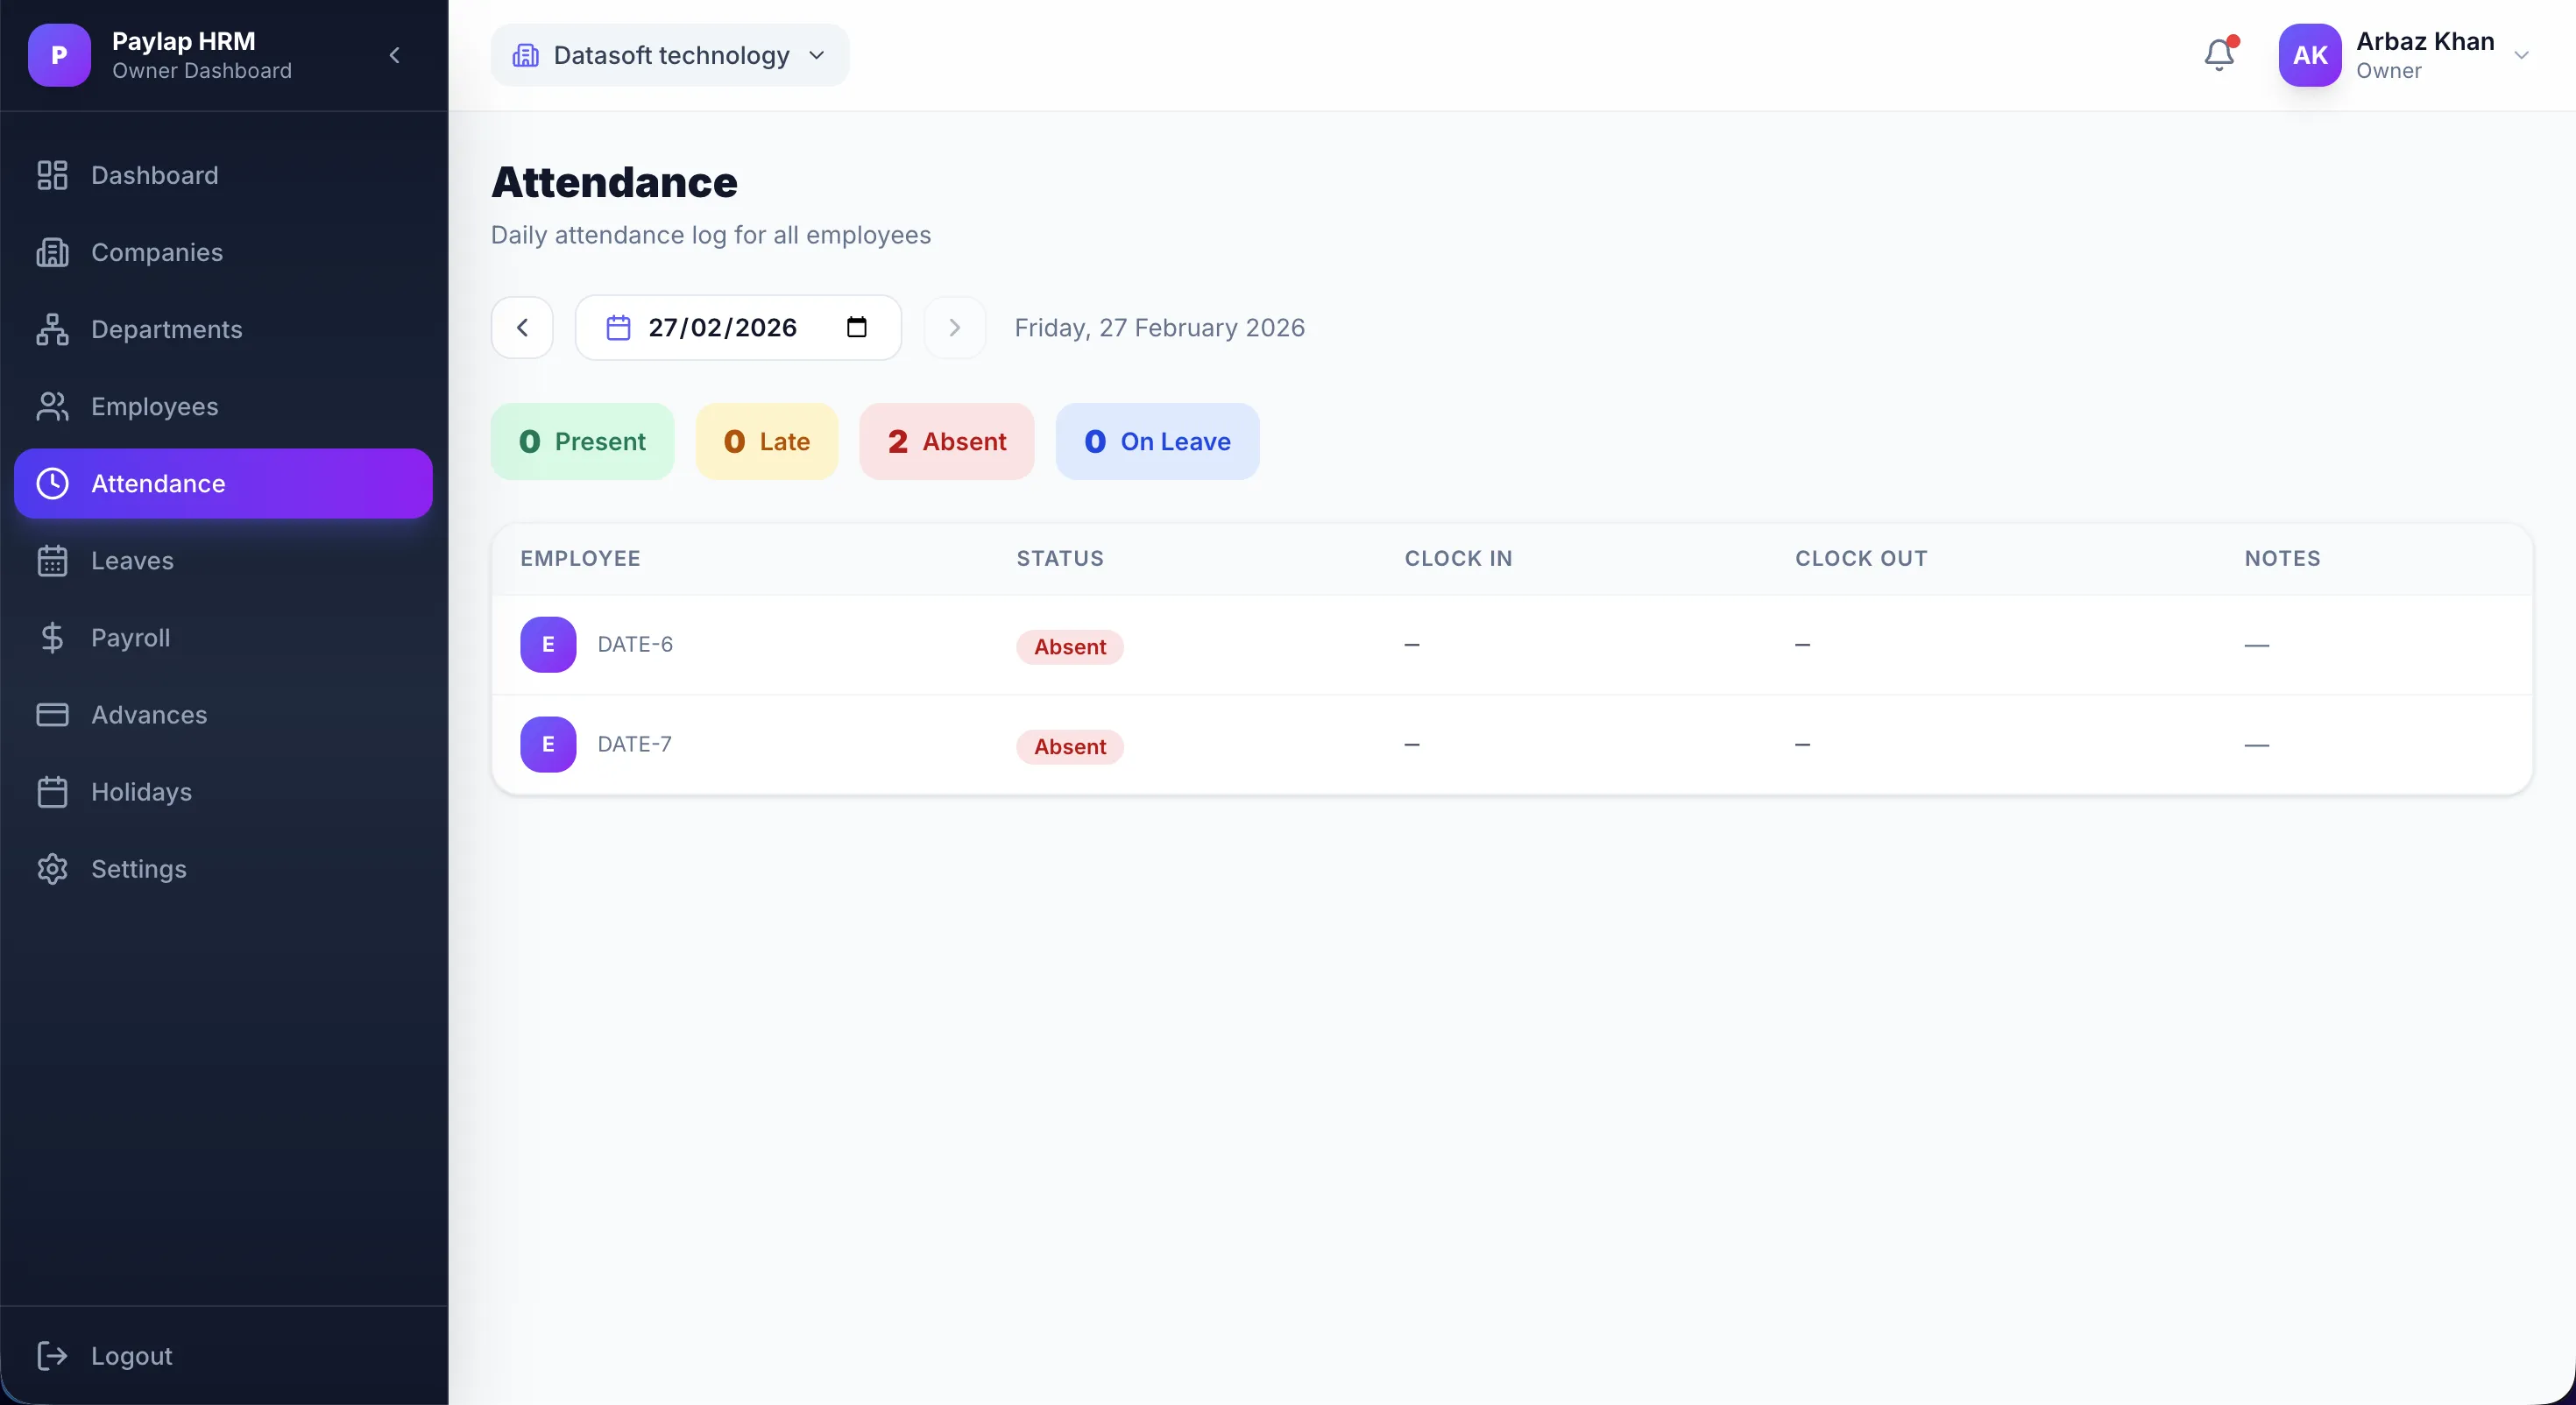Click the 27/02/2026 date field
This screenshot has width=2576, height=1405.
(x=722, y=327)
